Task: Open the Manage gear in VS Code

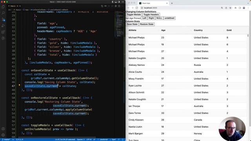Action: point(3,135)
